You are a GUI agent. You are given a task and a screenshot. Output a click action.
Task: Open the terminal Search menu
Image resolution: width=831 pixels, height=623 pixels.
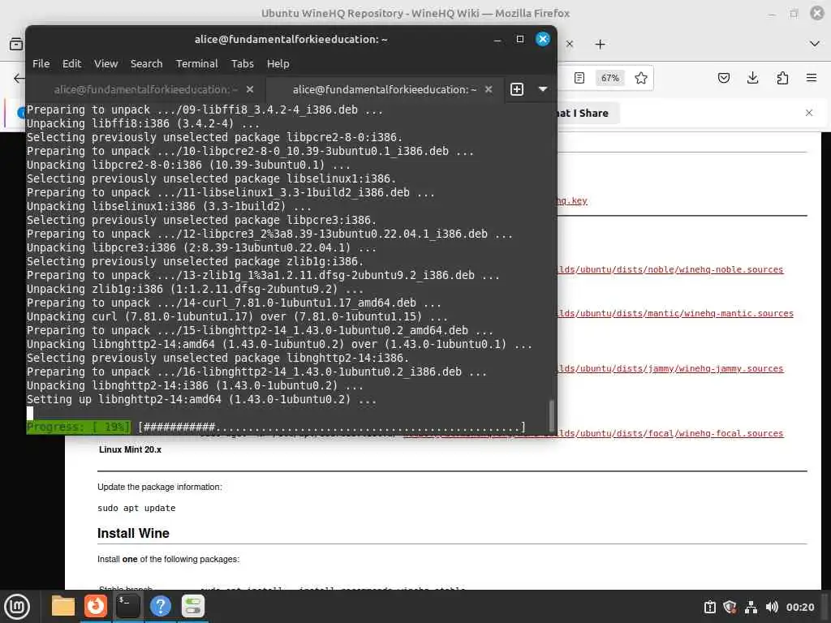[x=146, y=63]
